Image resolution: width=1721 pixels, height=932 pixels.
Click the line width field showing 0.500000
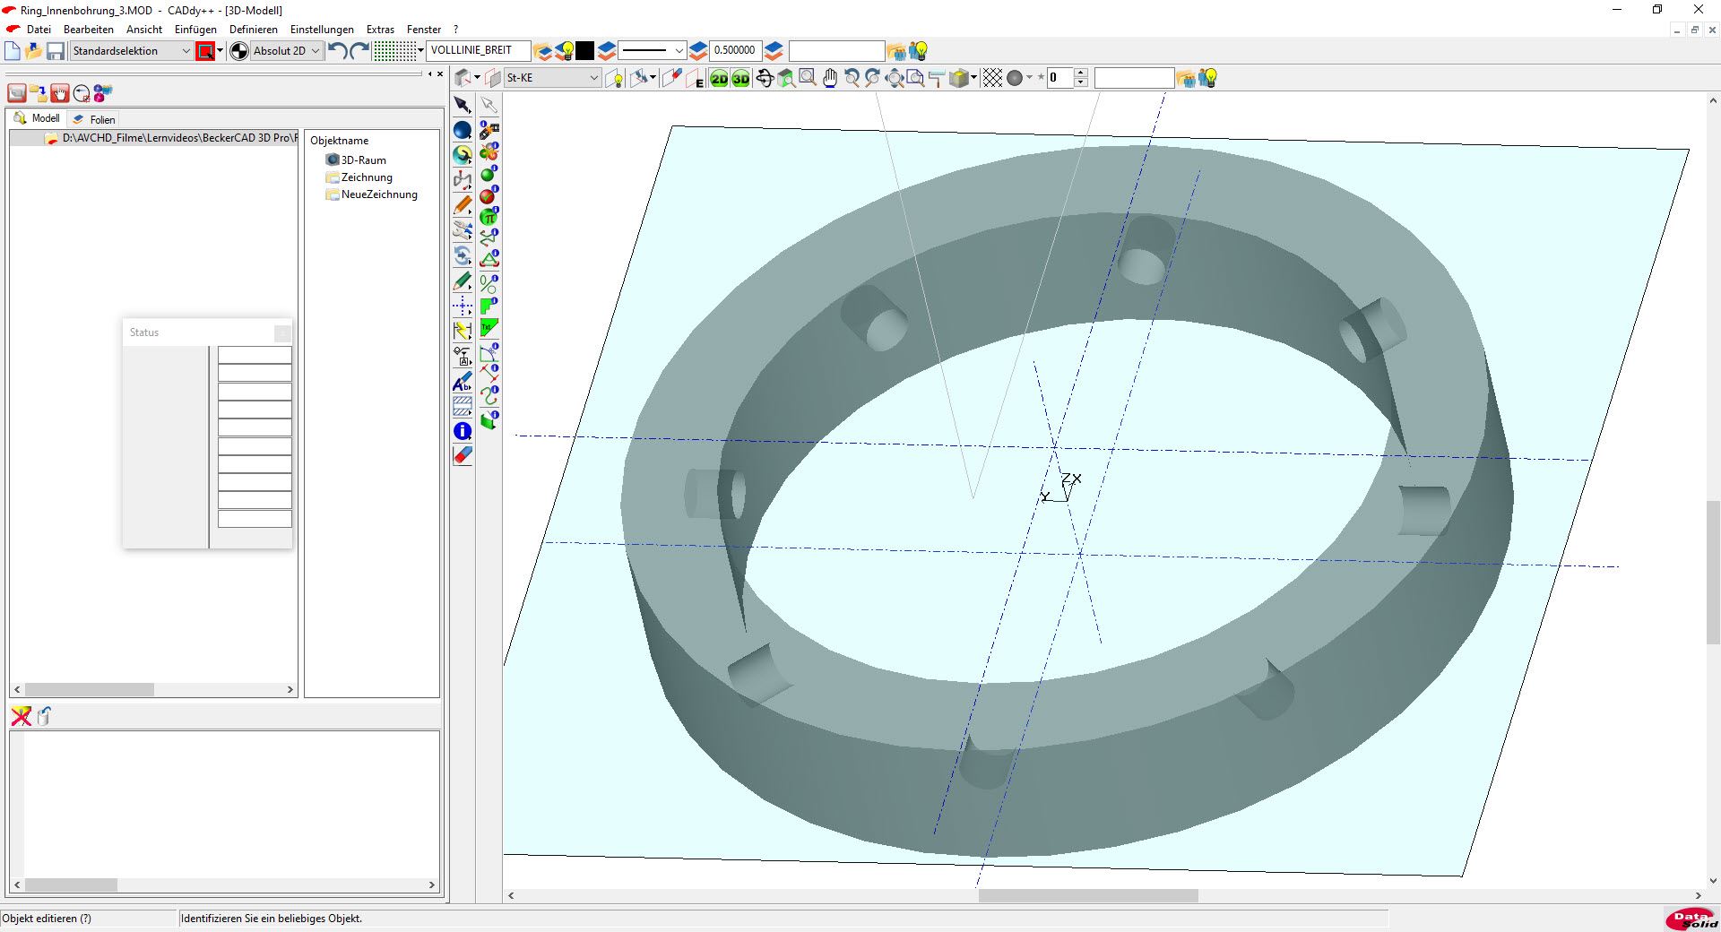coord(734,51)
